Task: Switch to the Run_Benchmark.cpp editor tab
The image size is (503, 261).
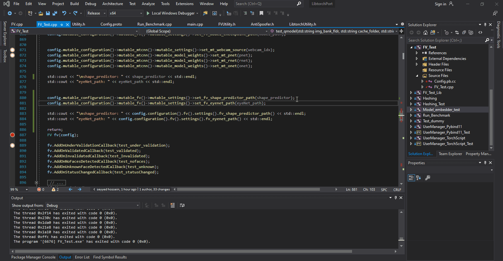Action: click(x=154, y=24)
